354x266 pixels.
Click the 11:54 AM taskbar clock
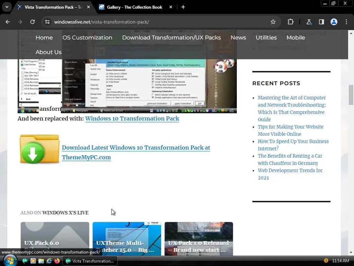click(341, 261)
